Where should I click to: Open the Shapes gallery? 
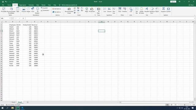click(x=28, y=10)
